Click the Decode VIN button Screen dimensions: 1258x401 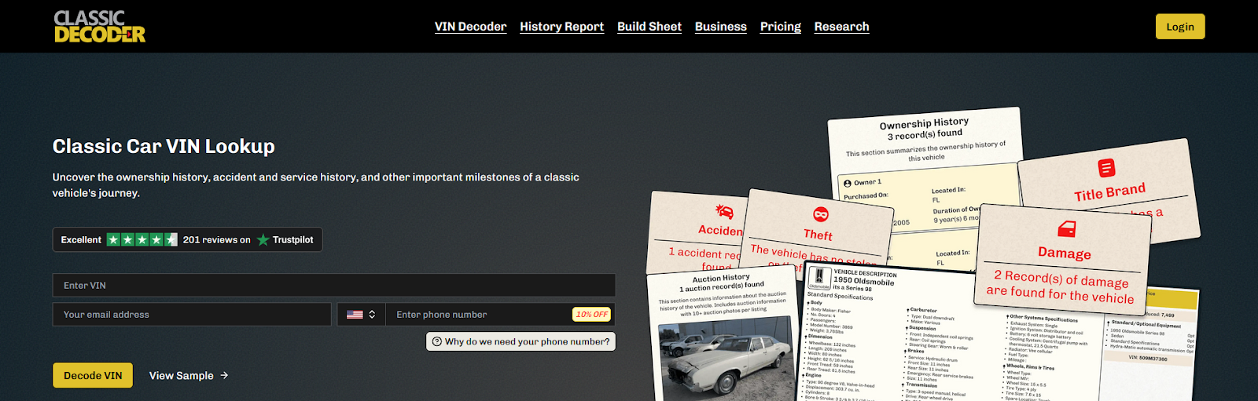(93, 375)
